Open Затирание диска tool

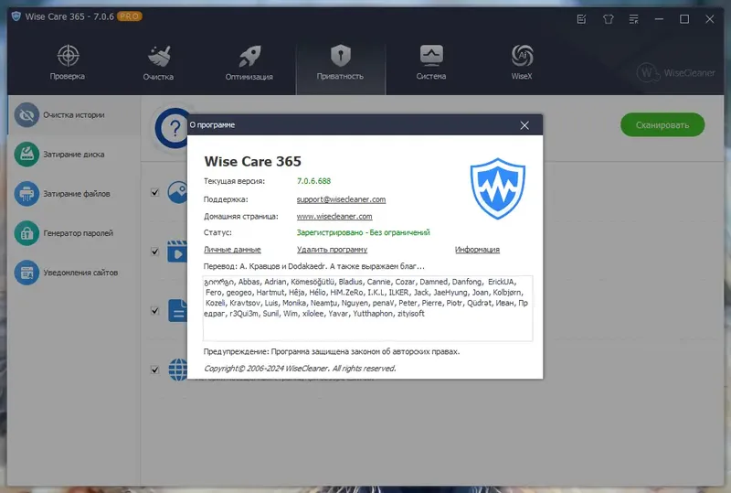pyautogui.click(x=74, y=154)
